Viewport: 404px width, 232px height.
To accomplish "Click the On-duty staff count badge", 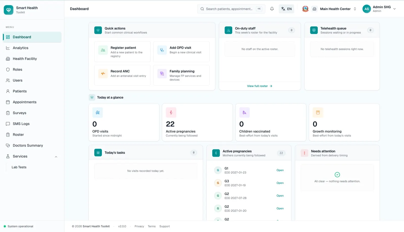I will point(291,30).
